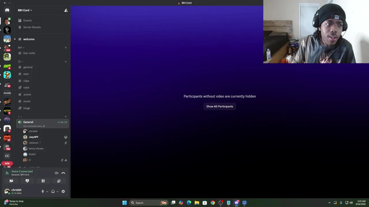Disconnect from voice with the hang-up icon

63,173
